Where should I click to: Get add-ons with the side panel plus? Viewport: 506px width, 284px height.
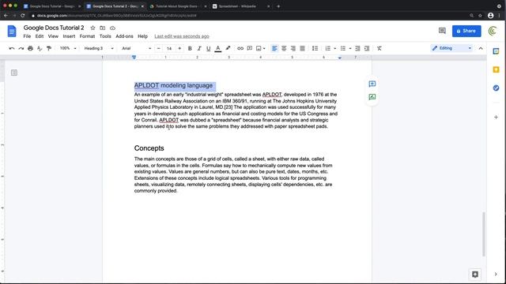click(x=496, y=118)
